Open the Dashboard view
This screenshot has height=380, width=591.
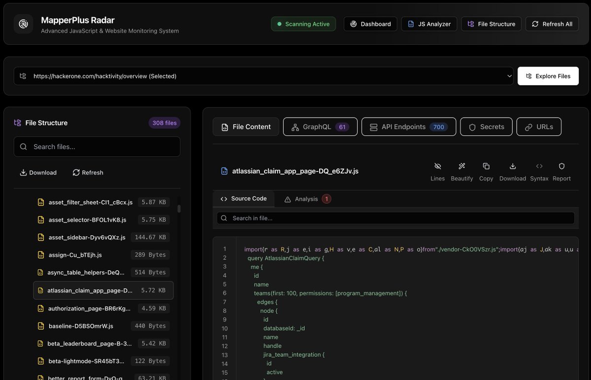[370, 24]
